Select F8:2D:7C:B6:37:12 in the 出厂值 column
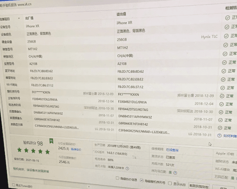Viewport: 237px width, 189px height. tap(42, 86)
